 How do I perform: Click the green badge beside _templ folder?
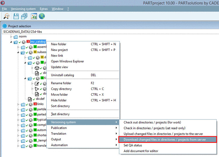35,140
